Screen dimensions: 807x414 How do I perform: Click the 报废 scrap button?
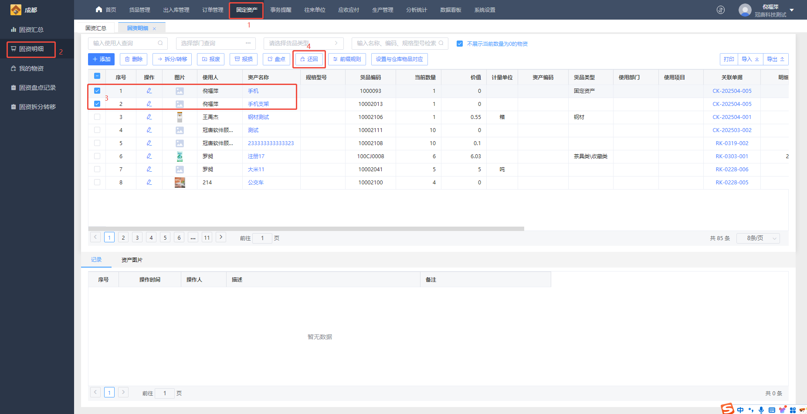click(x=210, y=59)
